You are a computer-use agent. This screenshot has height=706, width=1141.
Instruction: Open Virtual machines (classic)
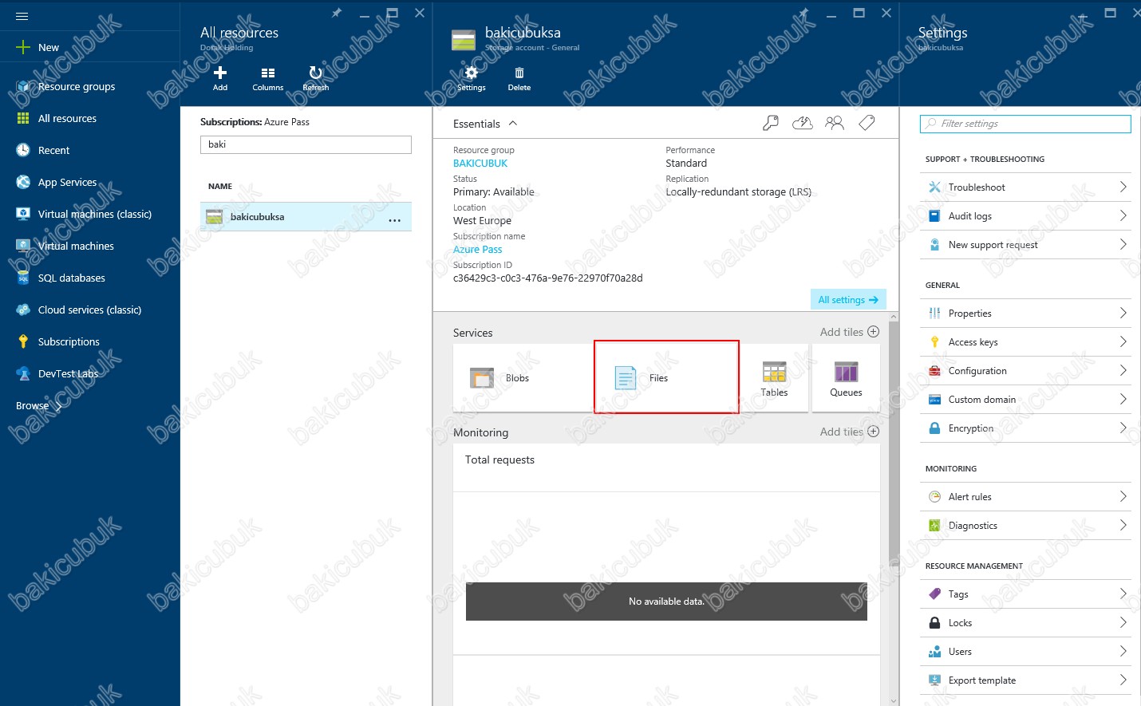pyautogui.click(x=94, y=214)
